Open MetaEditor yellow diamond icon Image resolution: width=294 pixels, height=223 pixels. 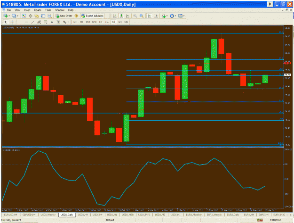[x=76, y=16]
